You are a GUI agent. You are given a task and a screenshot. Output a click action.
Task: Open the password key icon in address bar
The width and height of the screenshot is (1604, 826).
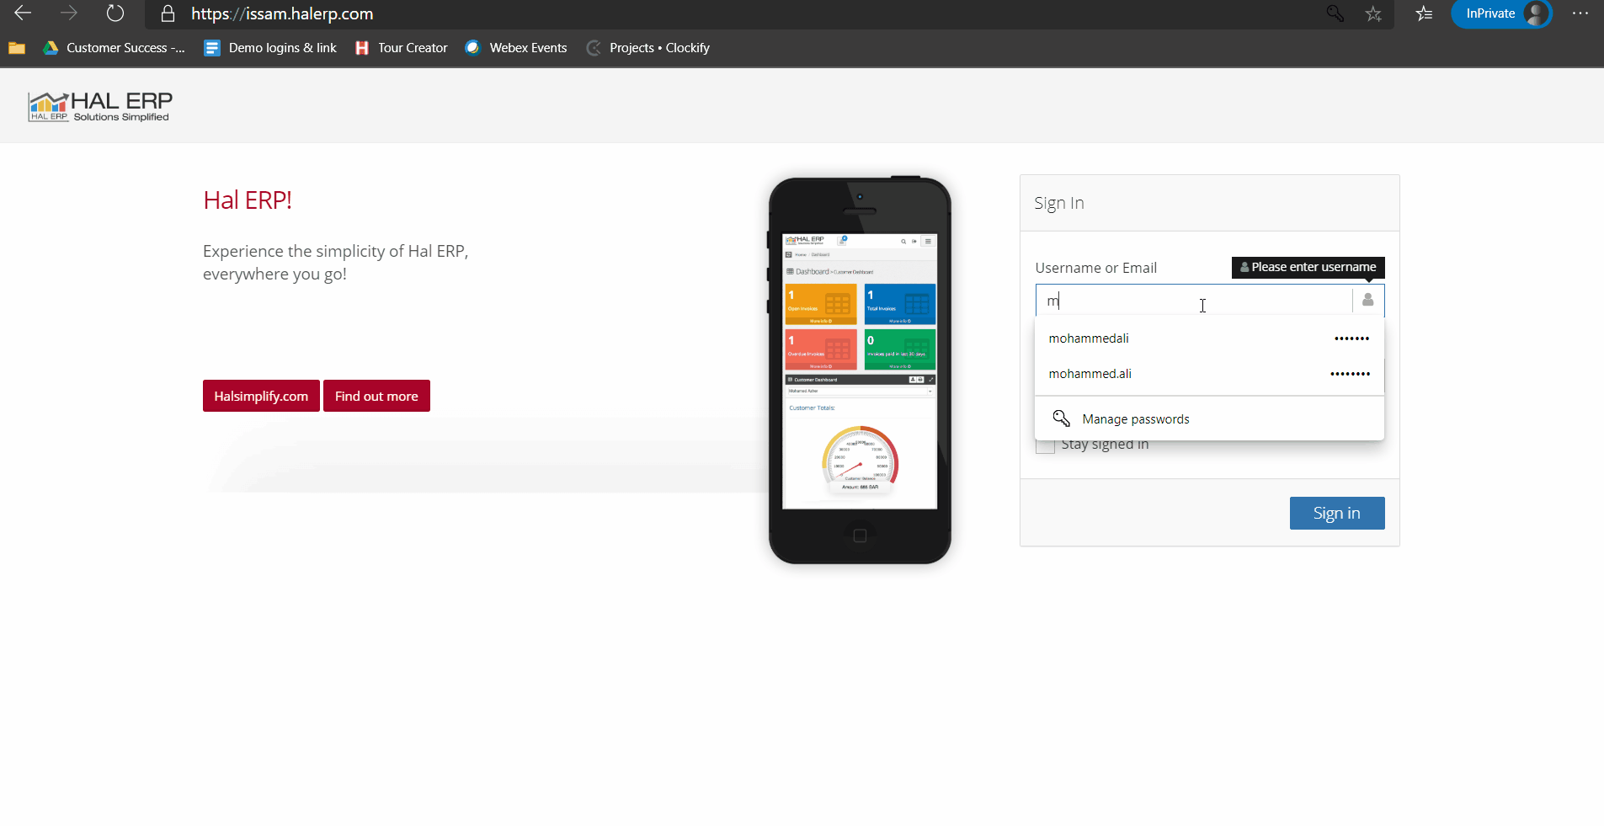(1335, 13)
